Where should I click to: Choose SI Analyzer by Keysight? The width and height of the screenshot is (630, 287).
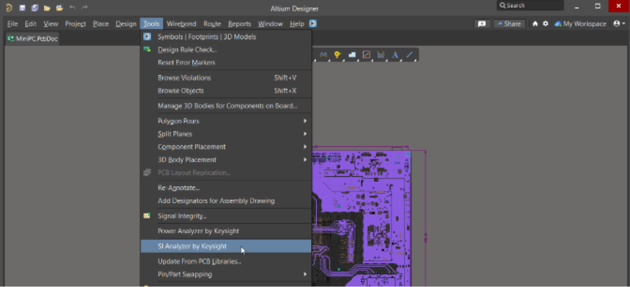click(x=192, y=246)
